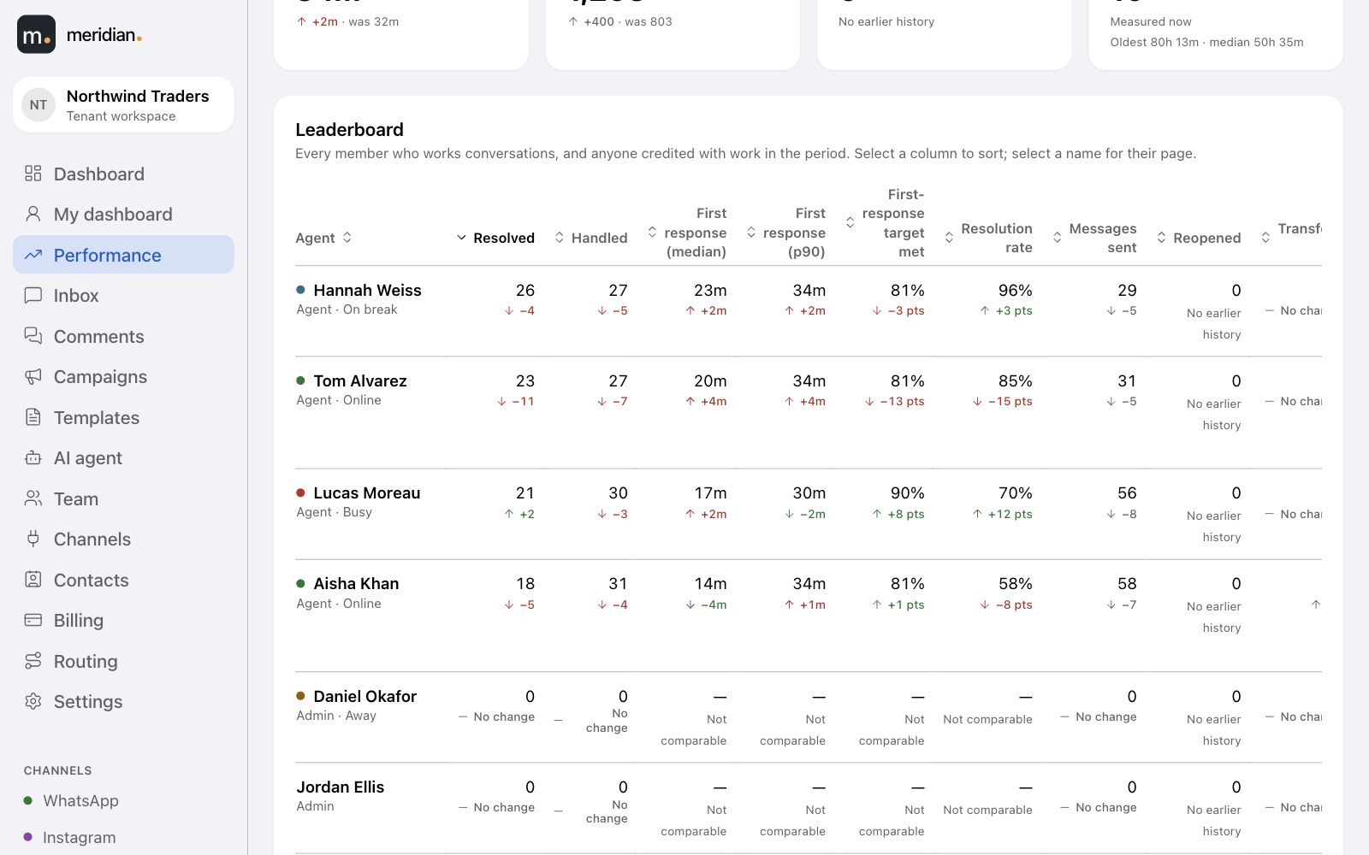Click the Instagram channel purple dot
The image size is (1369, 855).
(x=28, y=837)
